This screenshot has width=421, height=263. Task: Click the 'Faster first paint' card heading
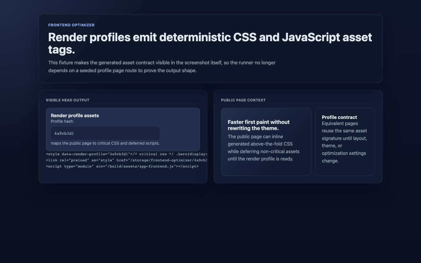click(259, 125)
